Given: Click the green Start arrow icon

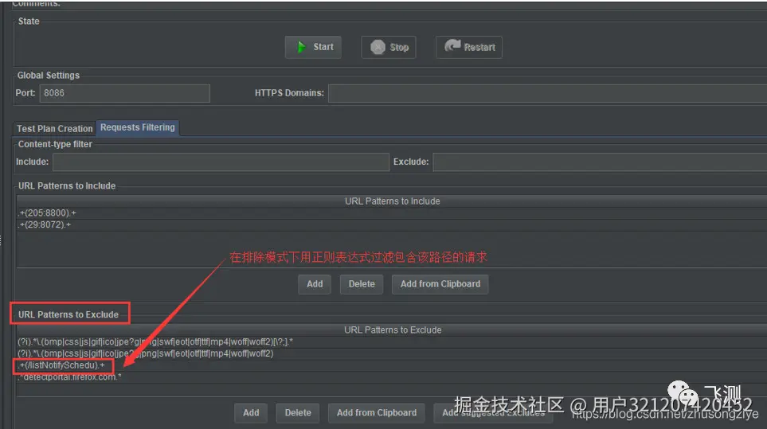Looking at the screenshot, I should tap(301, 47).
